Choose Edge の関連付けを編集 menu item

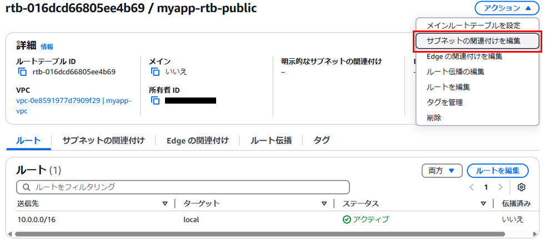pos(478,56)
